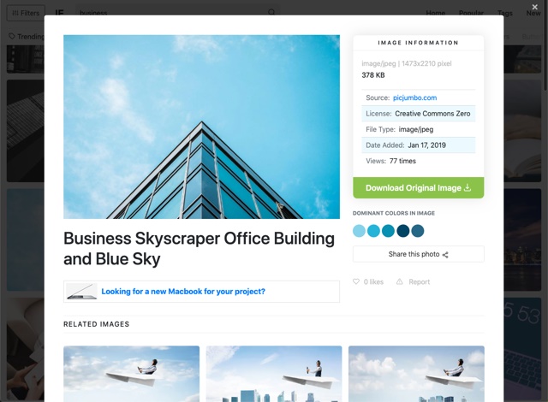The width and height of the screenshot is (548, 402).
Task: Open first related paper plane image
Action: click(x=131, y=374)
